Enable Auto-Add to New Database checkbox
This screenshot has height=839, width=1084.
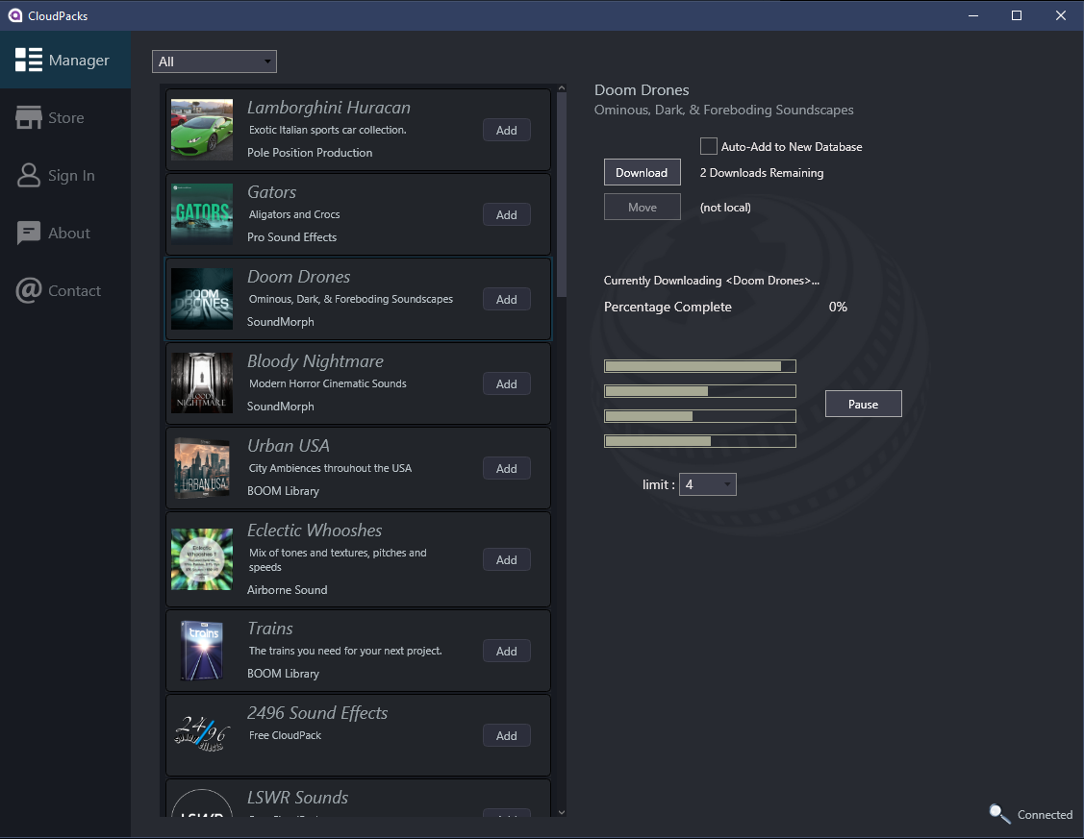(x=709, y=146)
